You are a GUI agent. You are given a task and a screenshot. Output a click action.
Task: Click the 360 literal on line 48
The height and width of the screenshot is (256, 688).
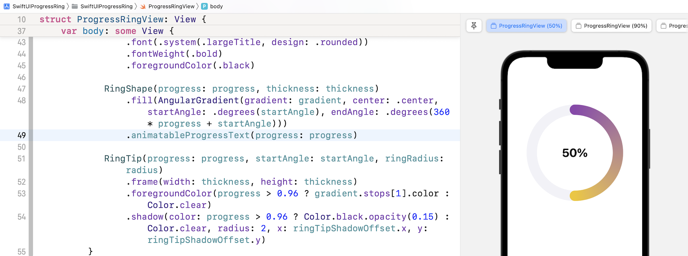441,112
